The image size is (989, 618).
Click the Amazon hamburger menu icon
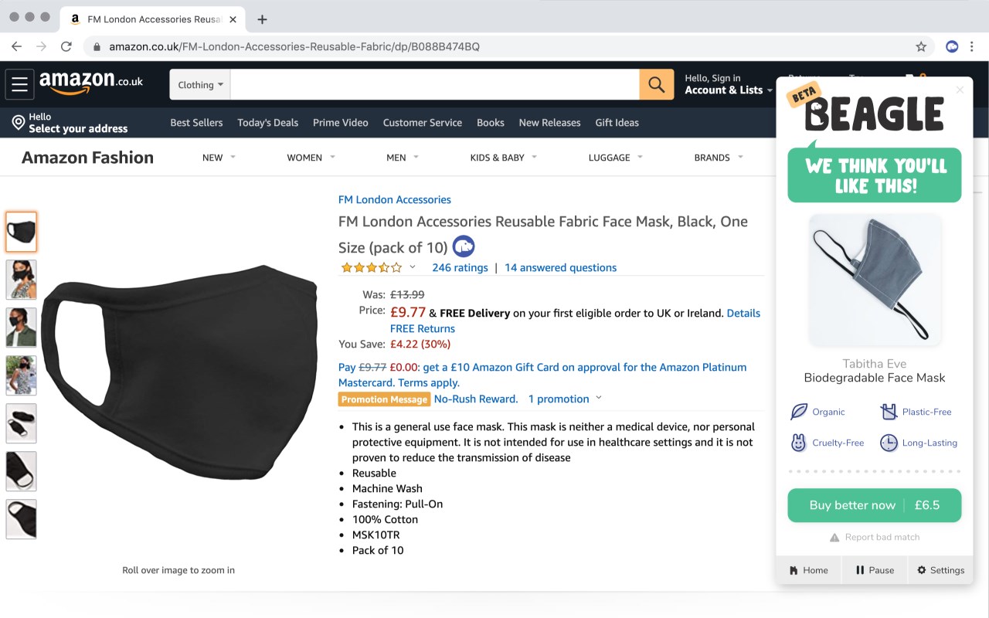coord(20,84)
